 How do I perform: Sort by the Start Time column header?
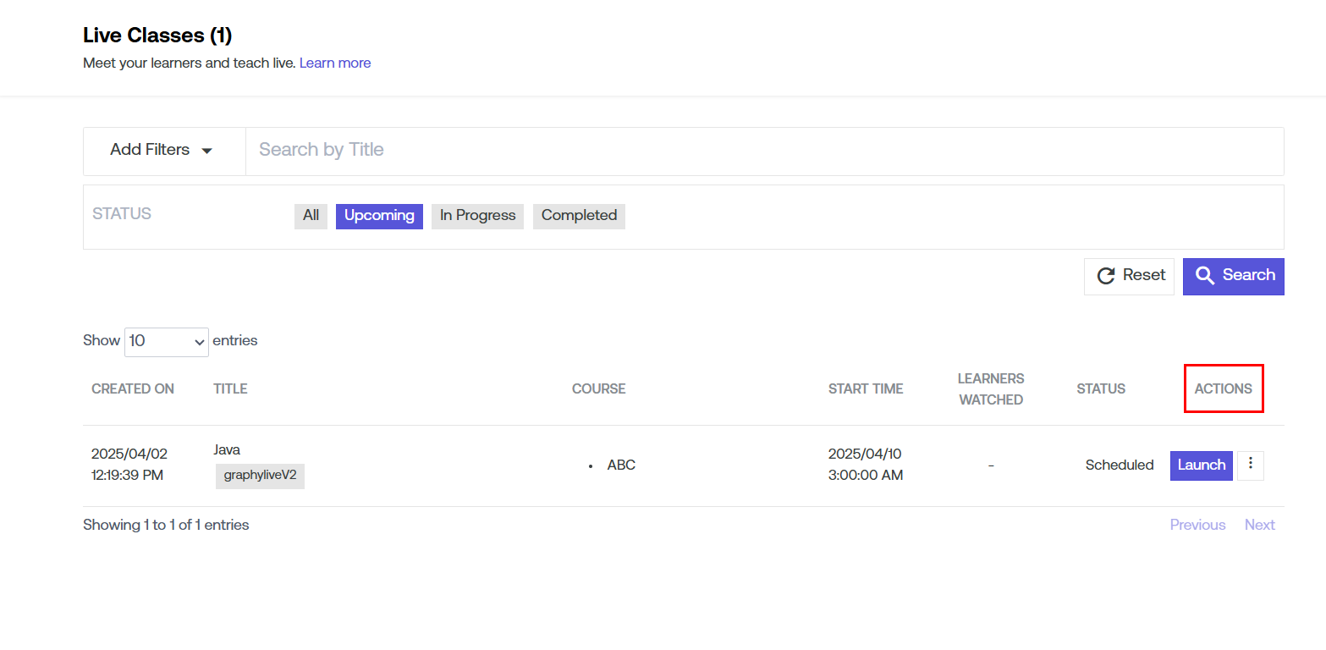[866, 389]
